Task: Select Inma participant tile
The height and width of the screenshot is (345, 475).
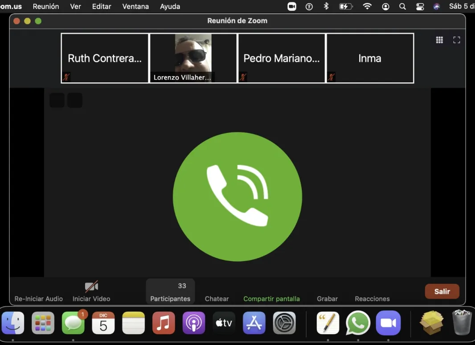Action: 370,58
